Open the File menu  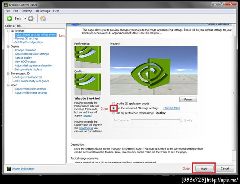coord(8,11)
